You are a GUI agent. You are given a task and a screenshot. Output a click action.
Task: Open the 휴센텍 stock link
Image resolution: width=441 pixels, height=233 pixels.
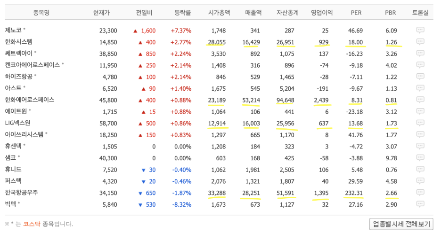[x=13, y=146]
